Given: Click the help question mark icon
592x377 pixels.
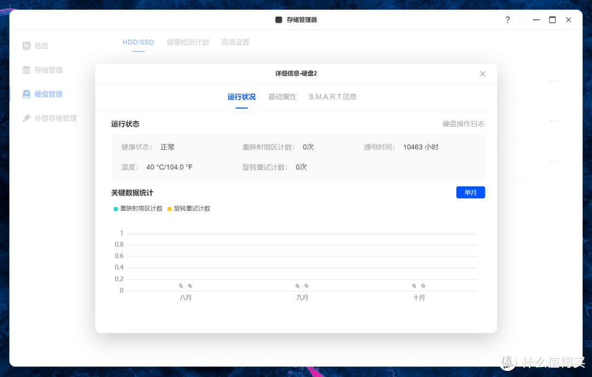Looking at the screenshot, I should click(x=507, y=19).
